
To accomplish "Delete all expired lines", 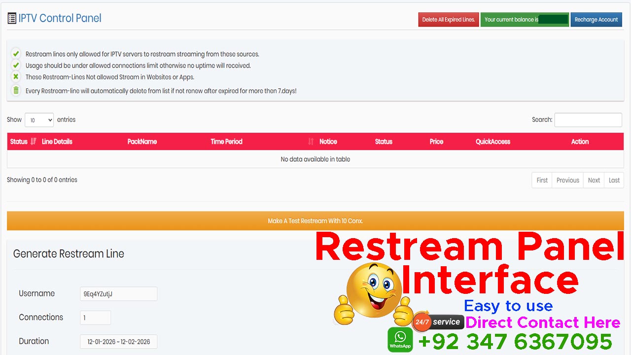I will coord(449,20).
